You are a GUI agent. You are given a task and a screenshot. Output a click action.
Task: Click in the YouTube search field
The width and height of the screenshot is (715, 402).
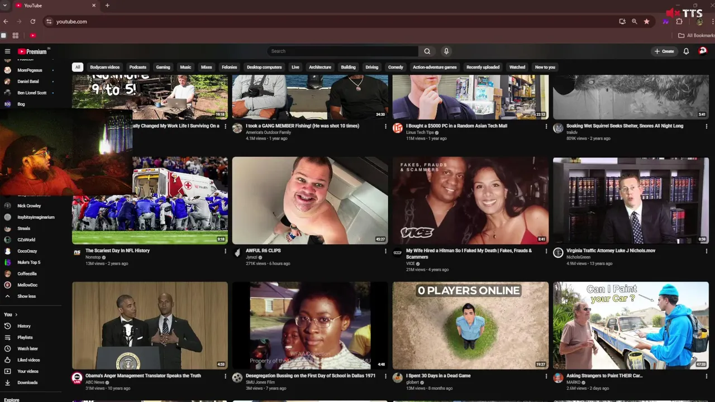tap(342, 51)
